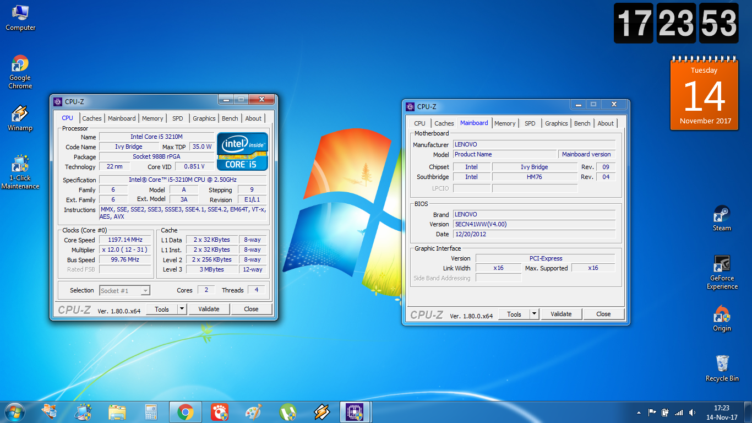
Task: Open the GeForce Experience desktop shortcut
Action: pos(722,273)
